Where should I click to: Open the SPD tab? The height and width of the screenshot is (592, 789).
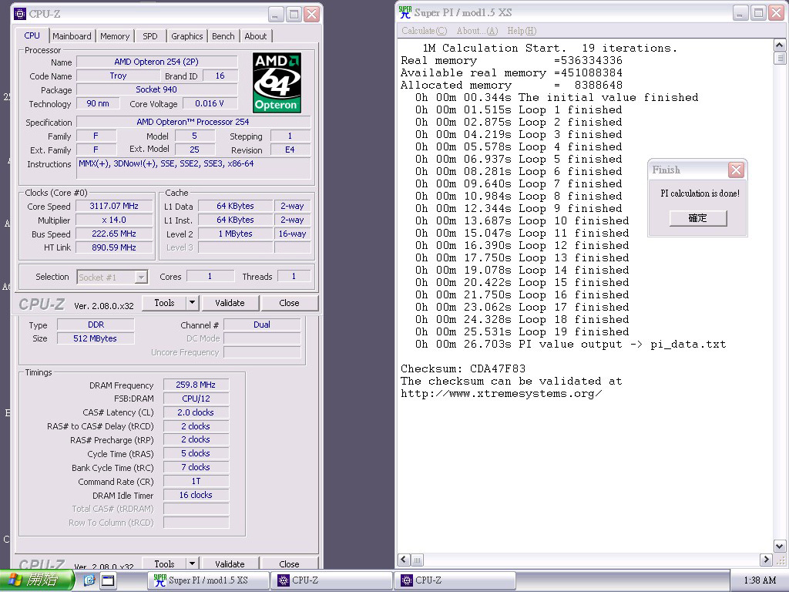point(150,36)
